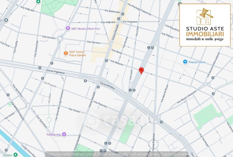Screen dimensions: 233x157
Task: Select the MEF Museo Ettore Fico museum icon
Action: (68, 28)
